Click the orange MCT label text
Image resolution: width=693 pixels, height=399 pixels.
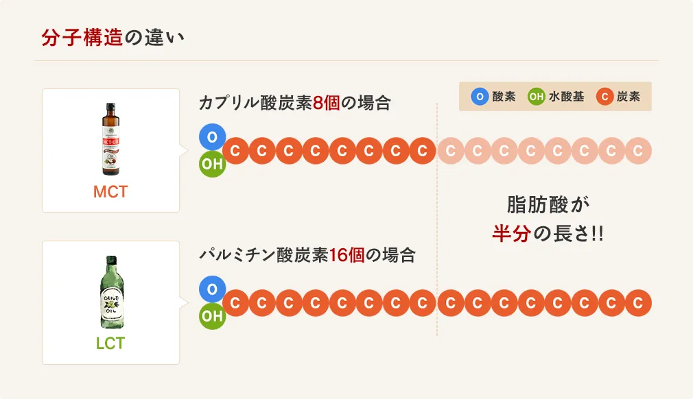110,192
